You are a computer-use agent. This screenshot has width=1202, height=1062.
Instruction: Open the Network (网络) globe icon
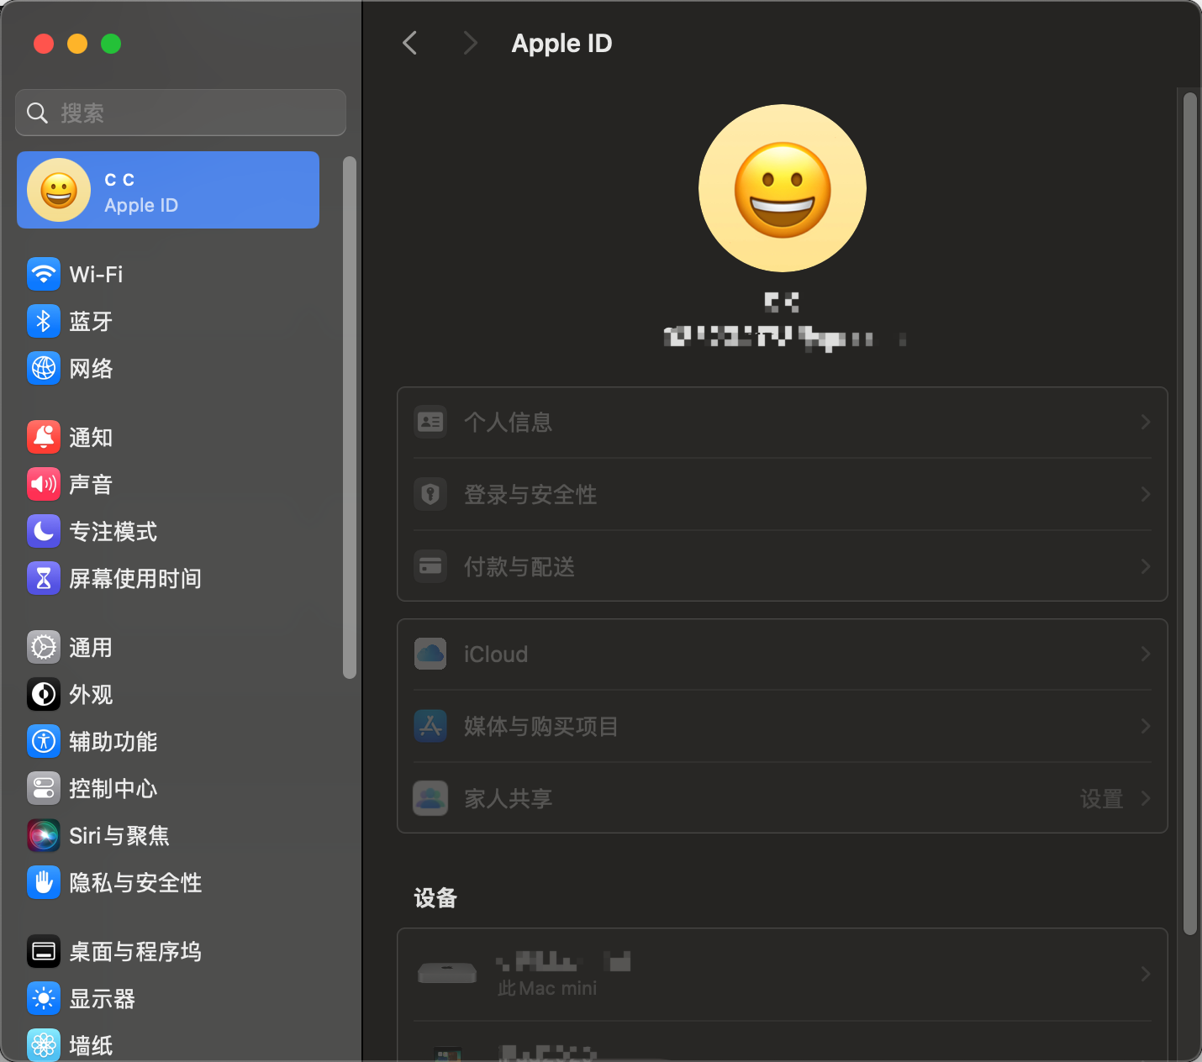click(44, 368)
